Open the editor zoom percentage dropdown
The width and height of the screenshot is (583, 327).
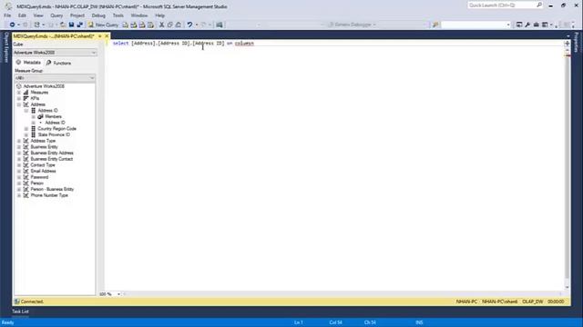[x=118, y=294]
